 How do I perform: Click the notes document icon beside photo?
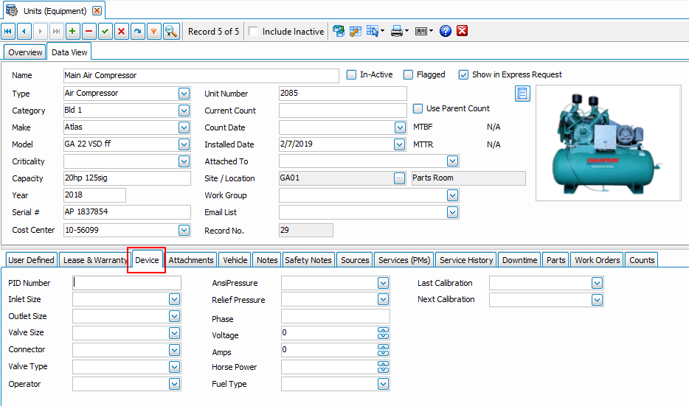(x=522, y=94)
